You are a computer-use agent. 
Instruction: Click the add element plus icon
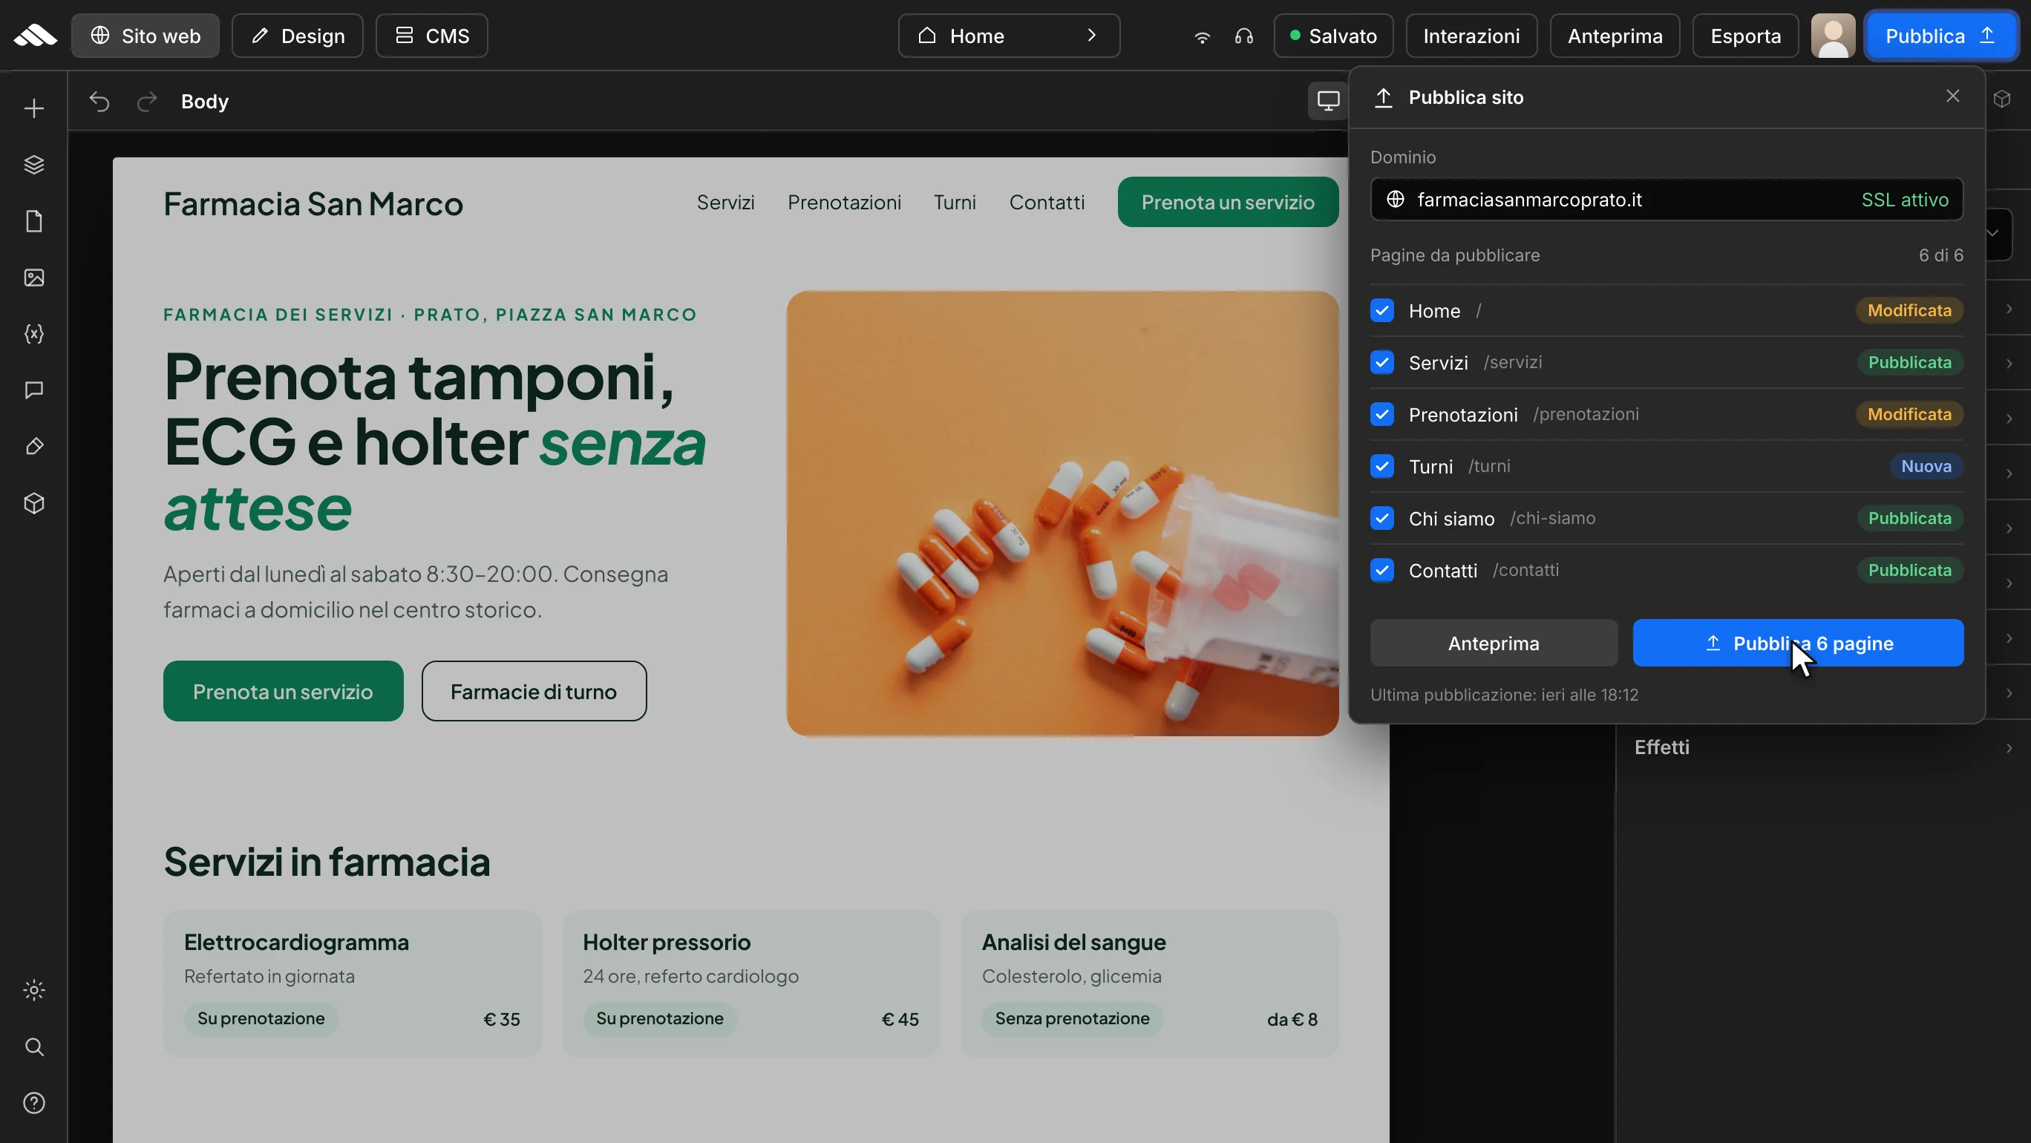click(x=34, y=108)
